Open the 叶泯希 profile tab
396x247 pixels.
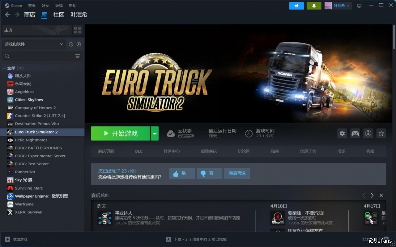click(79, 14)
